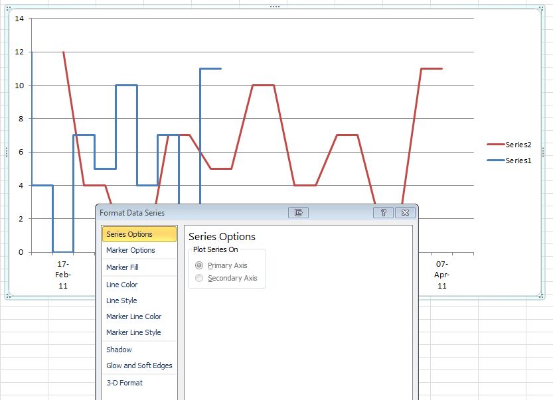Screen dimensions: 553x400
Task: Go to the Line Color section
Action: pyautogui.click(x=122, y=285)
